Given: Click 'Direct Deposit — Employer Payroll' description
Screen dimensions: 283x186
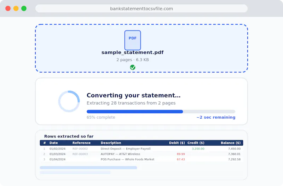Looking at the screenshot, I should point(126,149).
